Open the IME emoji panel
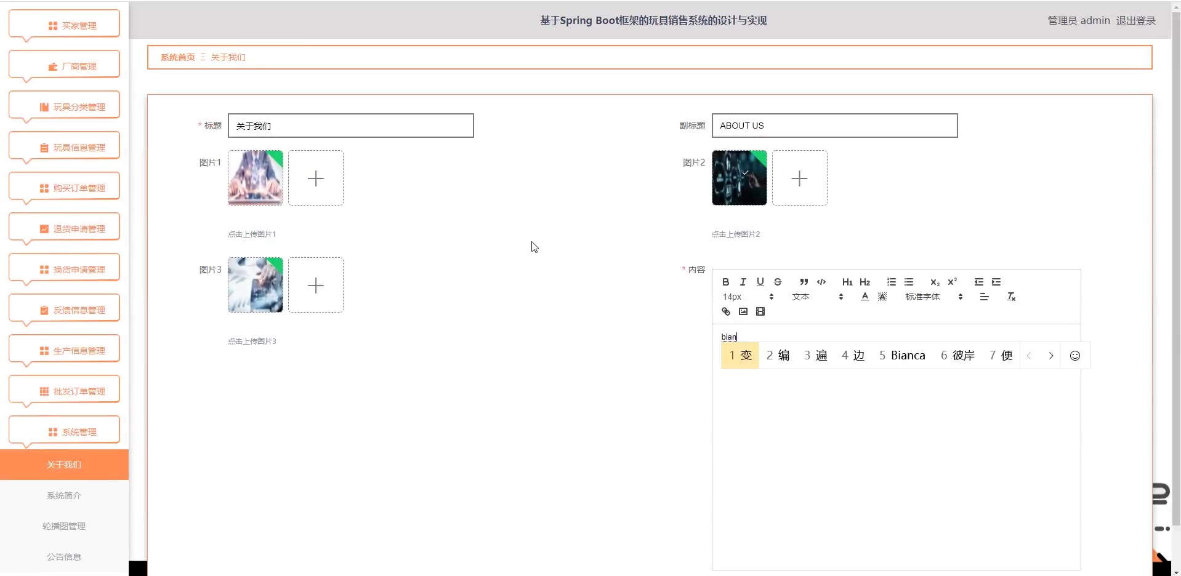The height and width of the screenshot is (576, 1181). click(1074, 356)
